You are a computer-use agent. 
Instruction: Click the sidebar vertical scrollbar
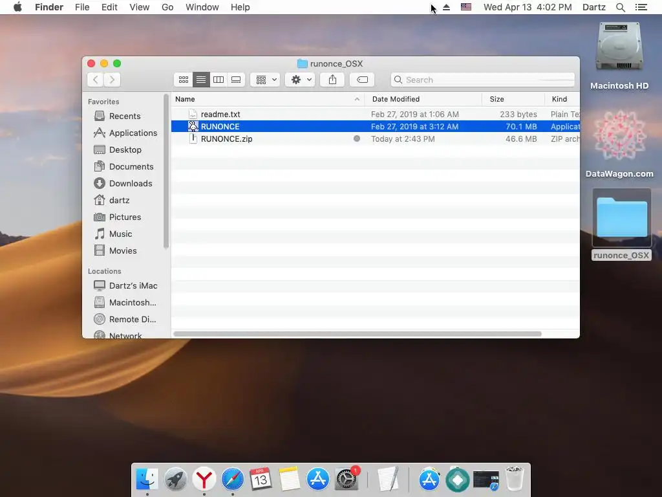[165, 171]
